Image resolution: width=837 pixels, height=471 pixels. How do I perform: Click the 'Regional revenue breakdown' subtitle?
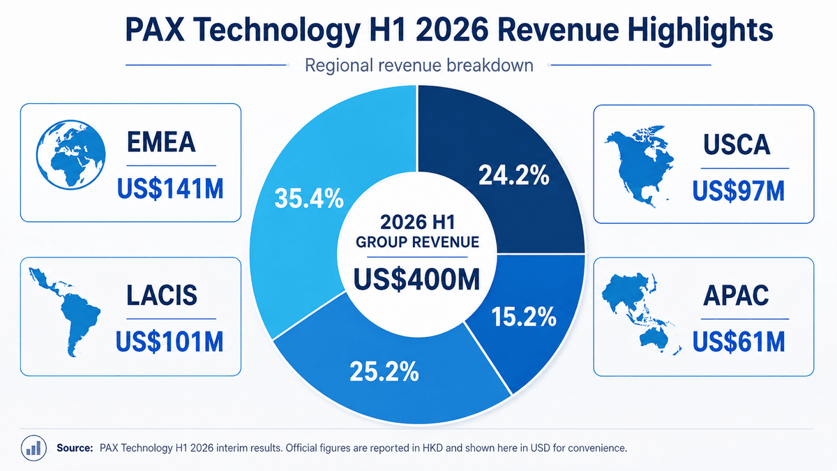pos(419,66)
